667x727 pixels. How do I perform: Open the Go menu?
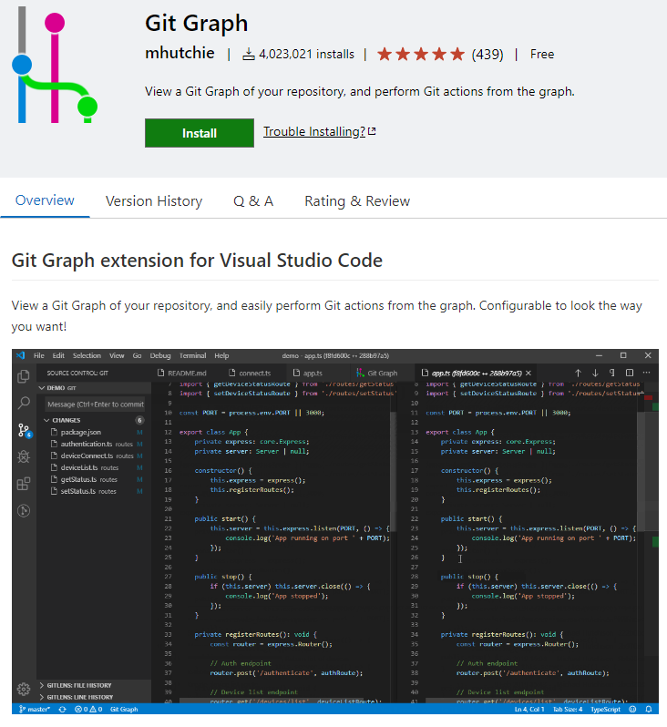click(x=138, y=355)
